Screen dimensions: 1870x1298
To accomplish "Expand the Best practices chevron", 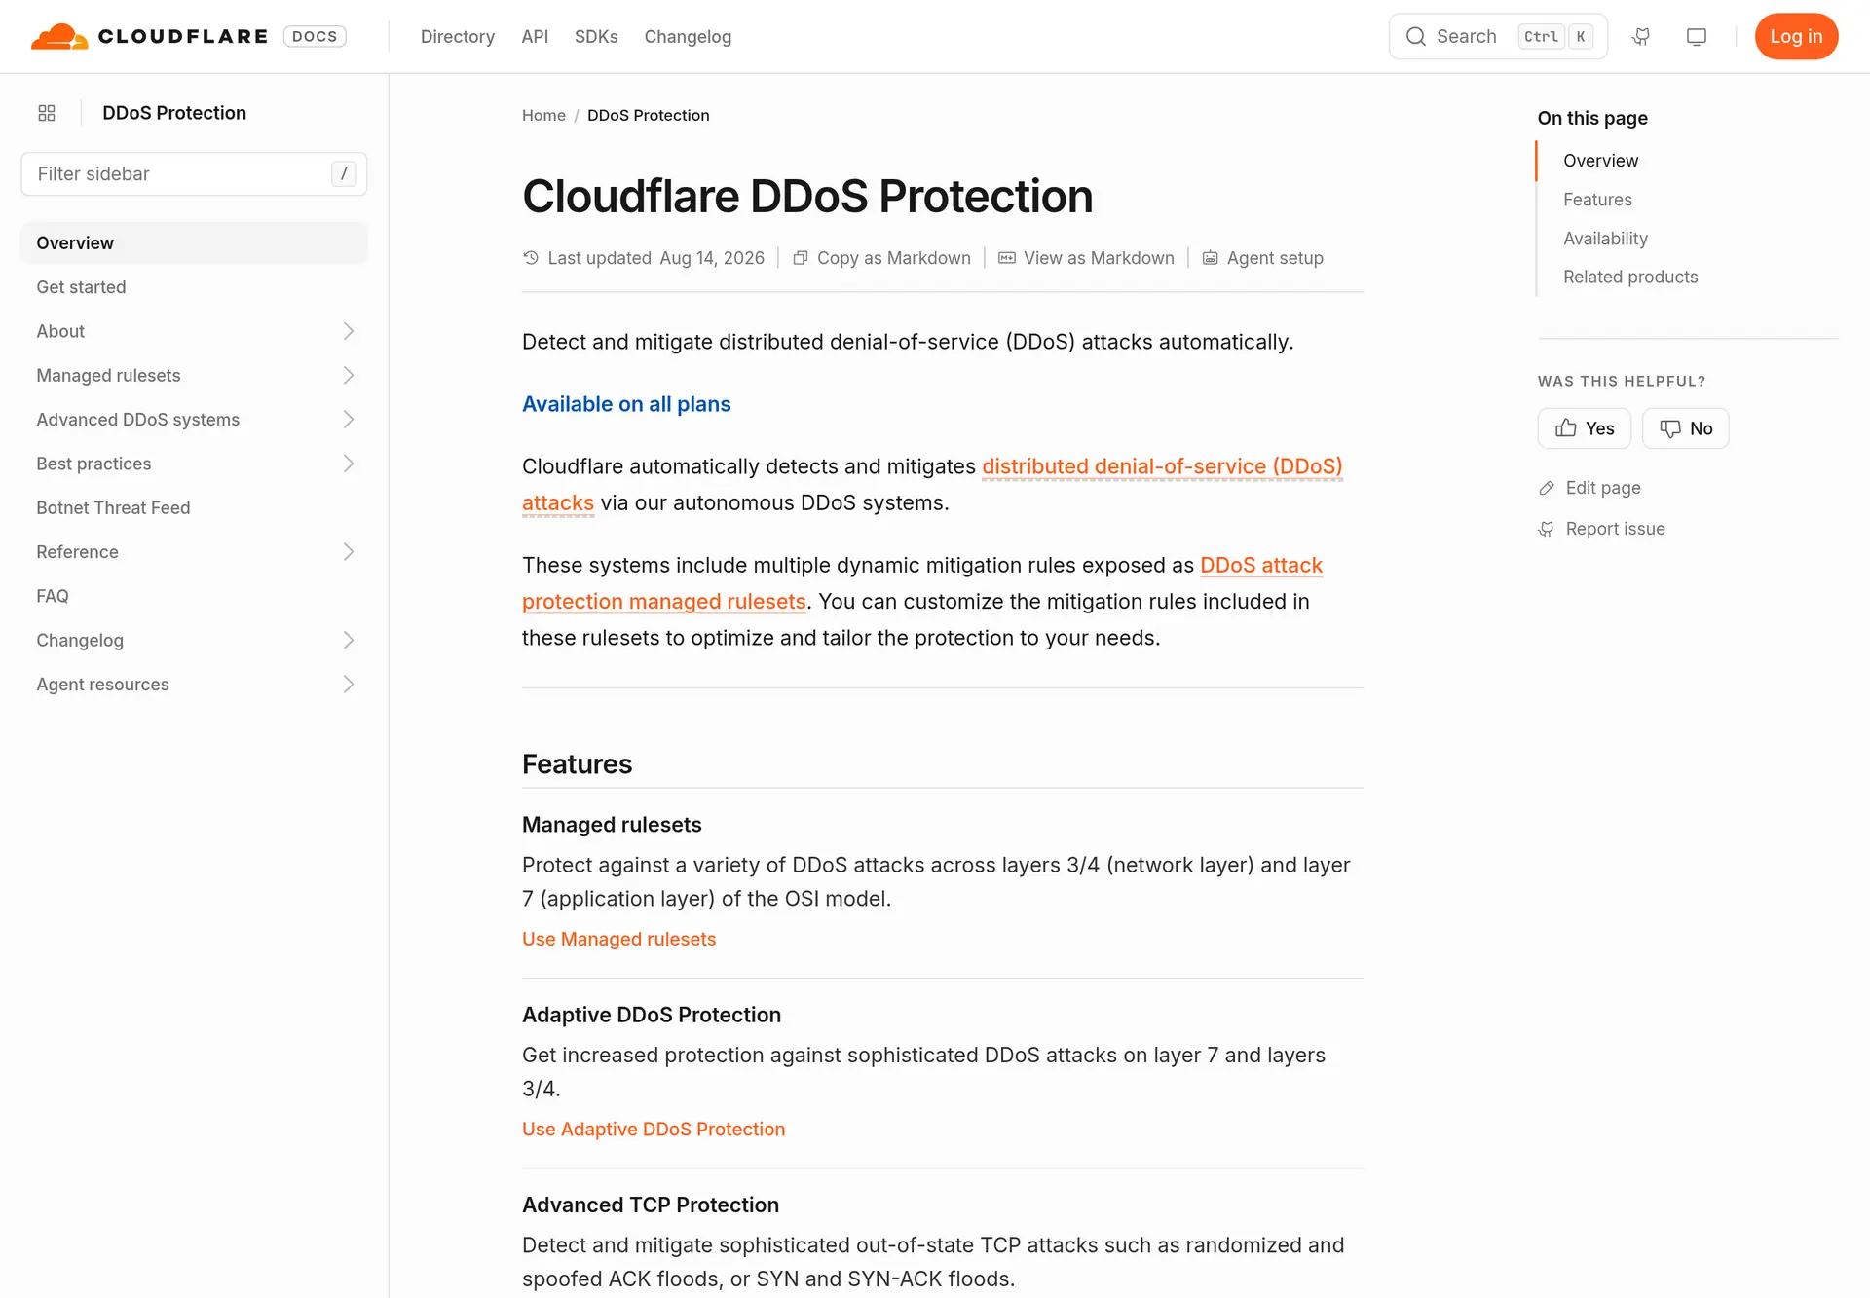I will 349,464.
